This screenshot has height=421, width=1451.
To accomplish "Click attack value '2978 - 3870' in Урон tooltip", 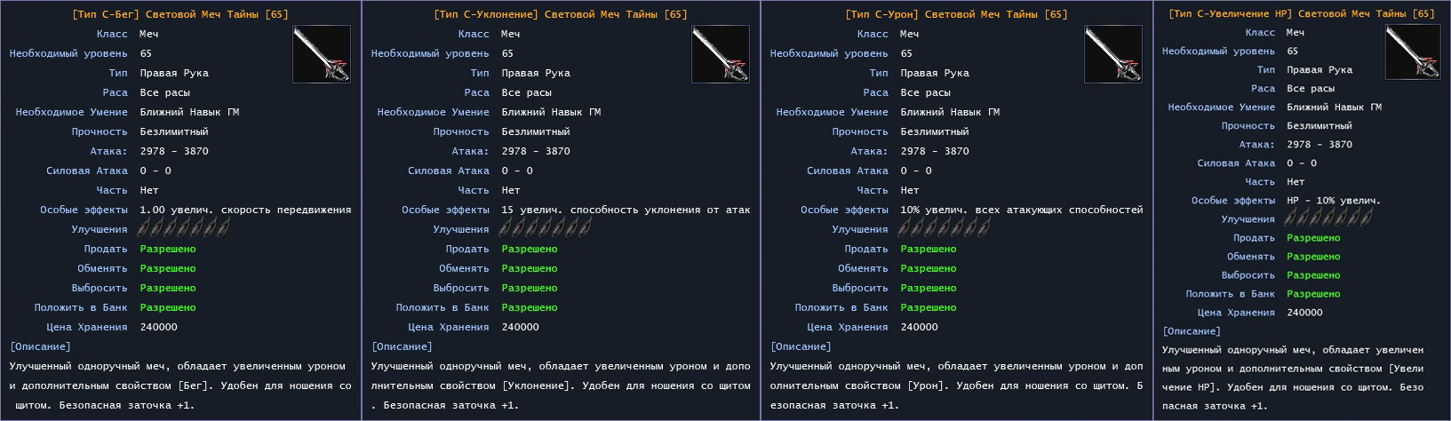I will tap(935, 151).
